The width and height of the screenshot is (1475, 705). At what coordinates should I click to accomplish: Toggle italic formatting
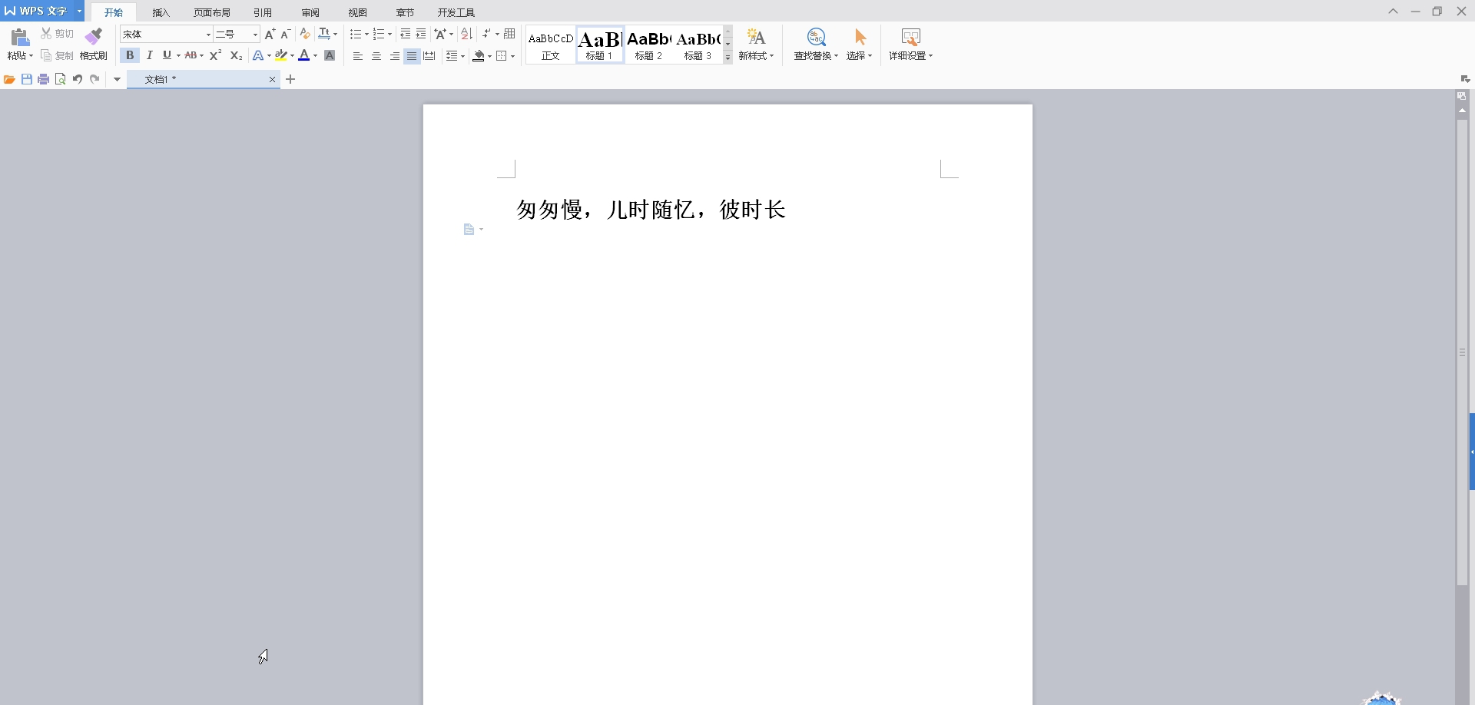149,55
